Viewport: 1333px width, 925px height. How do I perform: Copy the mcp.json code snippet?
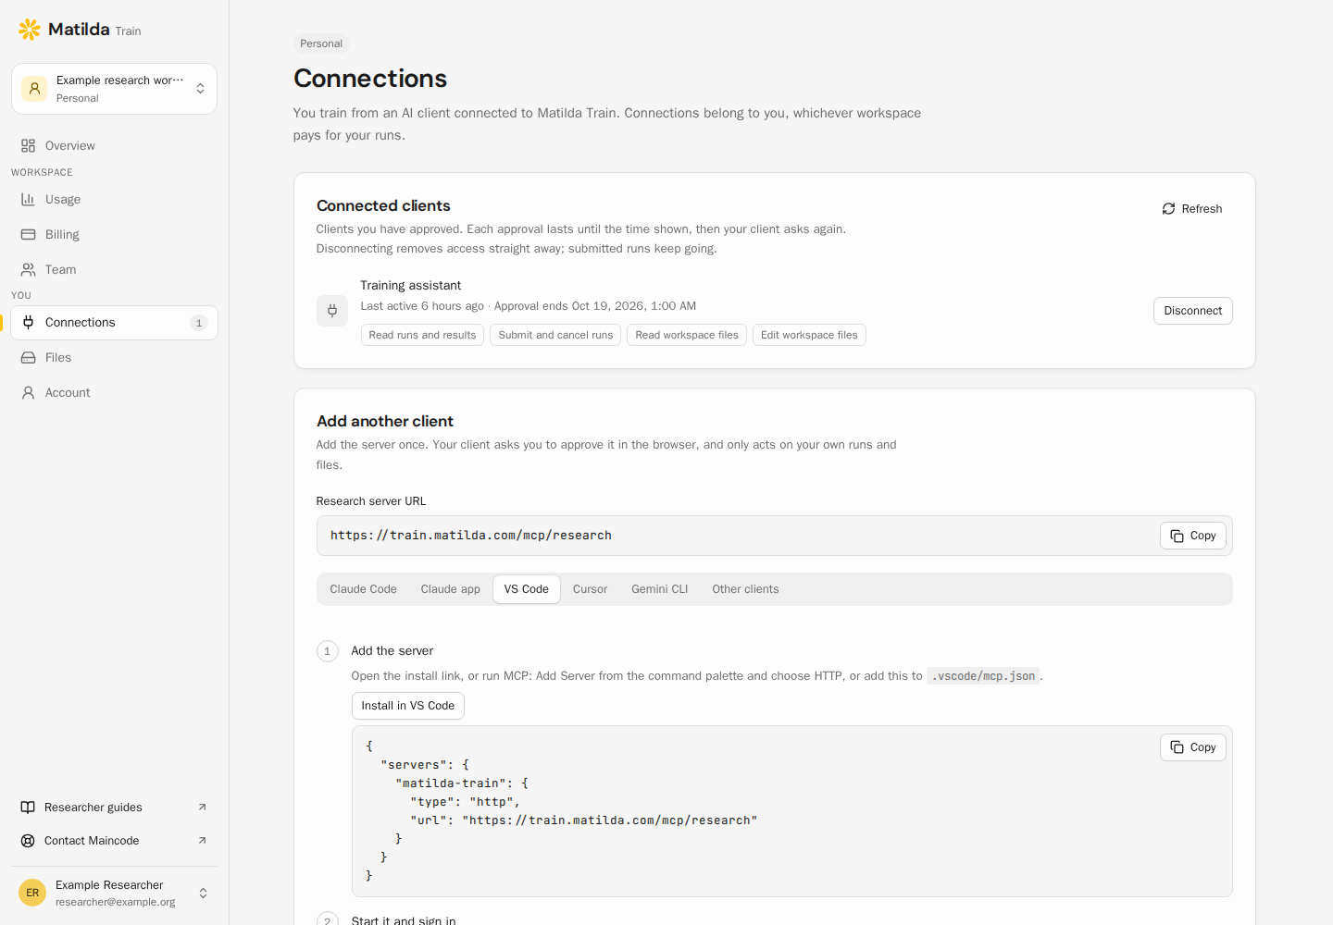coord(1192,747)
